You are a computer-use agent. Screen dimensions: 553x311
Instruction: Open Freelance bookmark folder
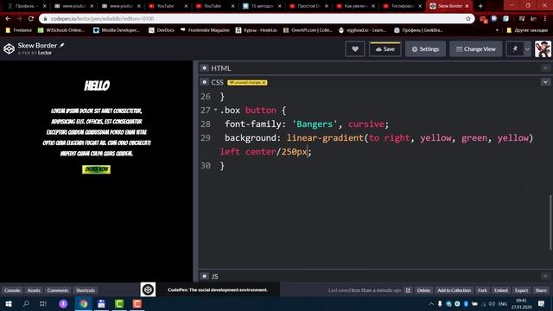19,30
